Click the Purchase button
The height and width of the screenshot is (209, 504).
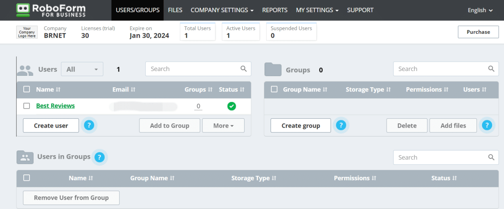478,32
